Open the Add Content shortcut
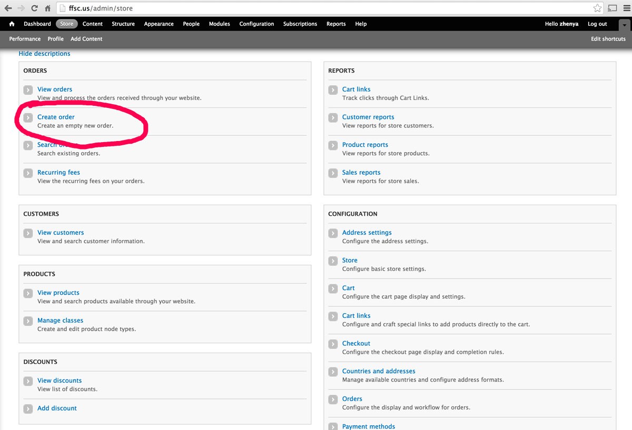 (86, 39)
